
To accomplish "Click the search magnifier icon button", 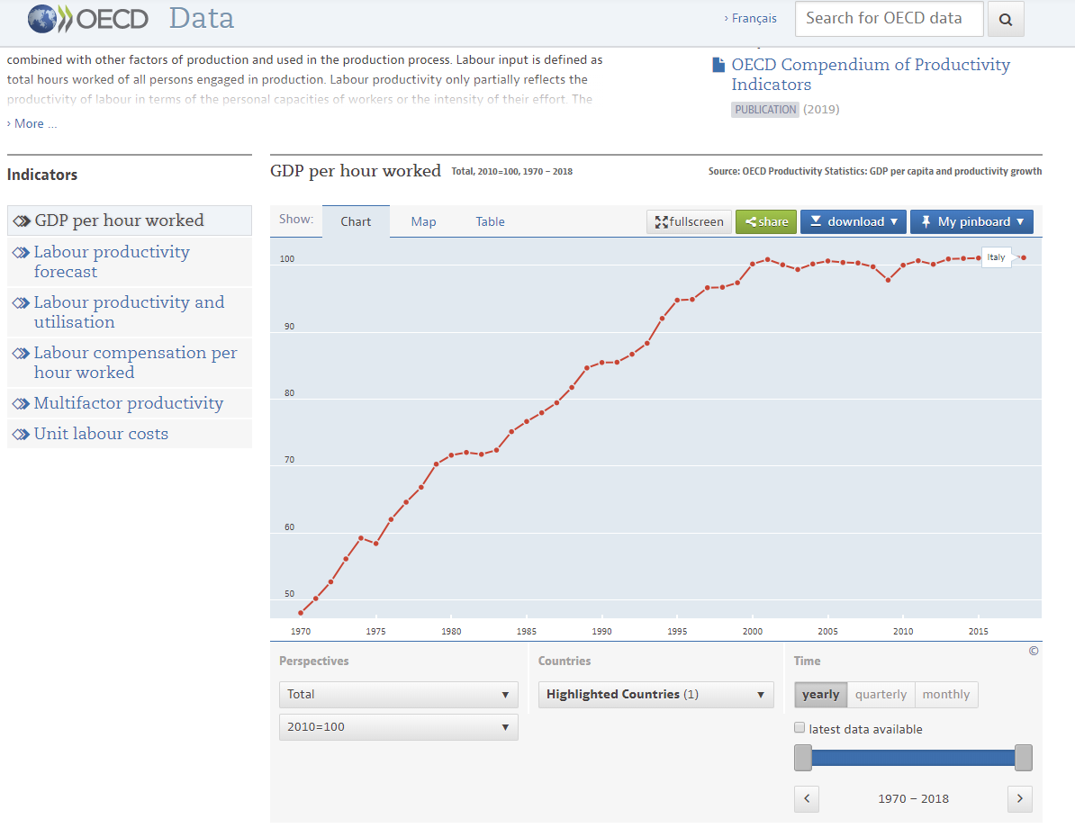I will (x=1006, y=19).
